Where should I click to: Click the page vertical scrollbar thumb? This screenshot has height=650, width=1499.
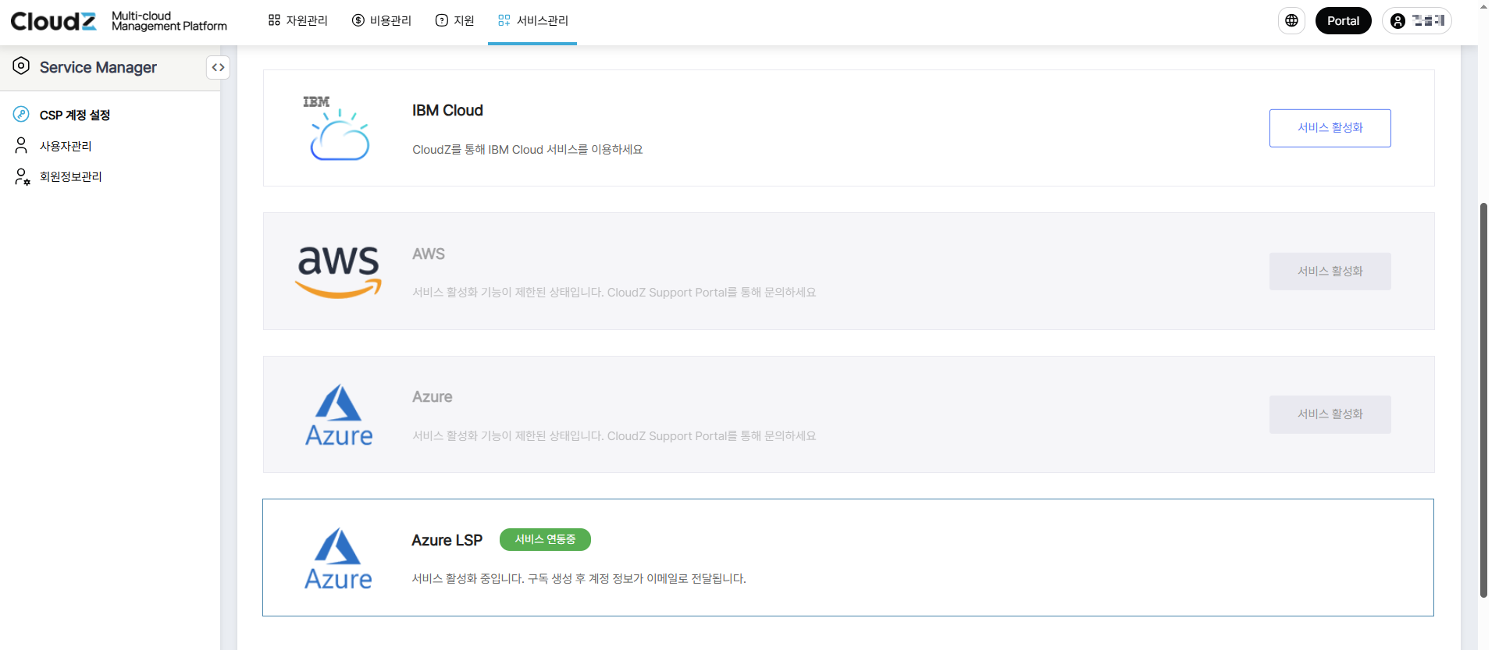pos(1483,400)
